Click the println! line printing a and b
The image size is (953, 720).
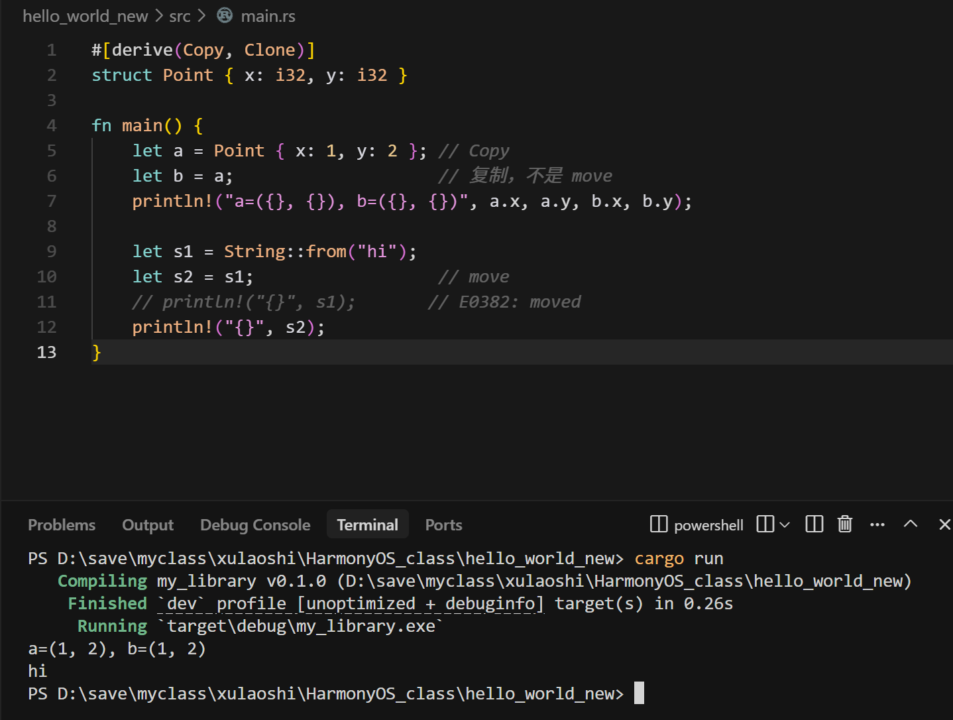tap(412, 202)
